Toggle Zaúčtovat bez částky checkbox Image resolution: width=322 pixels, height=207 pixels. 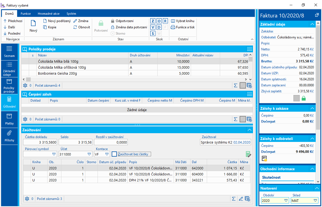(114, 154)
